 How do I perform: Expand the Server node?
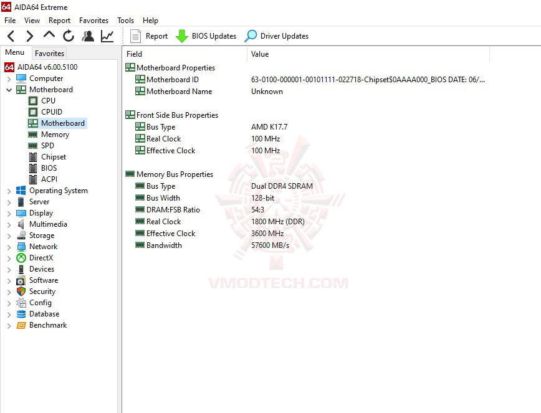(9, 202)
